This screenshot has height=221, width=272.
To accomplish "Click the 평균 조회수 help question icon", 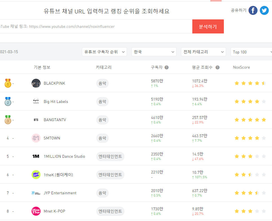I will click(x=218, y=67).
